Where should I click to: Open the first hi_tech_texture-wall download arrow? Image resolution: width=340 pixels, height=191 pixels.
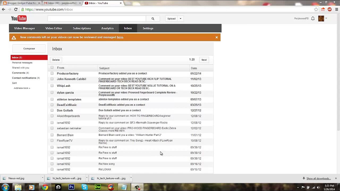pyautogui.click(x=87, y=178)
